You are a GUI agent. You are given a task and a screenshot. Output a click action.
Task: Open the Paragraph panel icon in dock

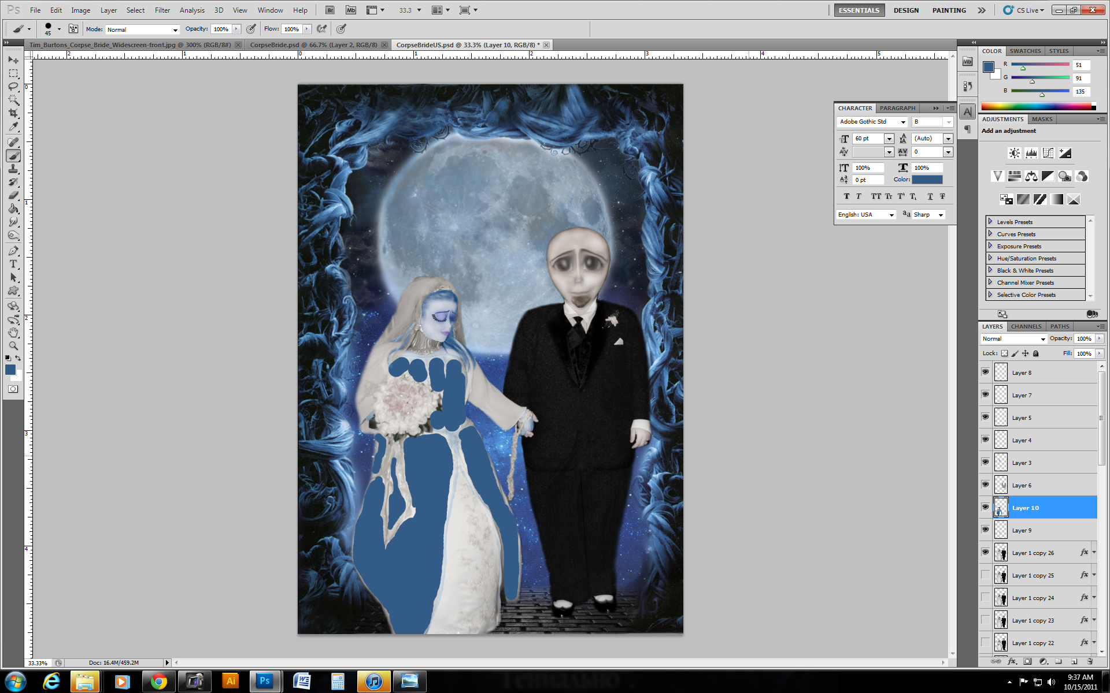pos(967,129)
